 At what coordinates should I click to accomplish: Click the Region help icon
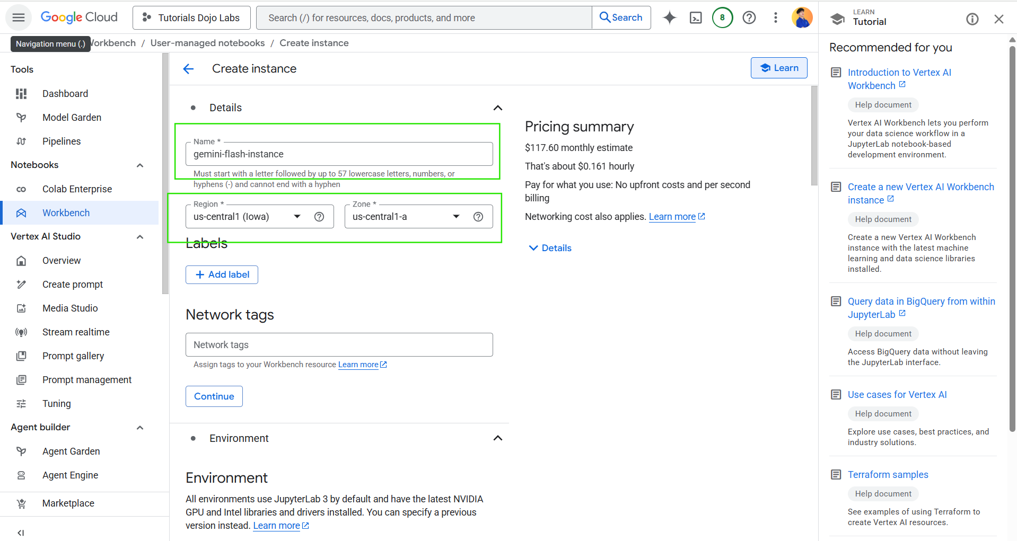(319, 217)
